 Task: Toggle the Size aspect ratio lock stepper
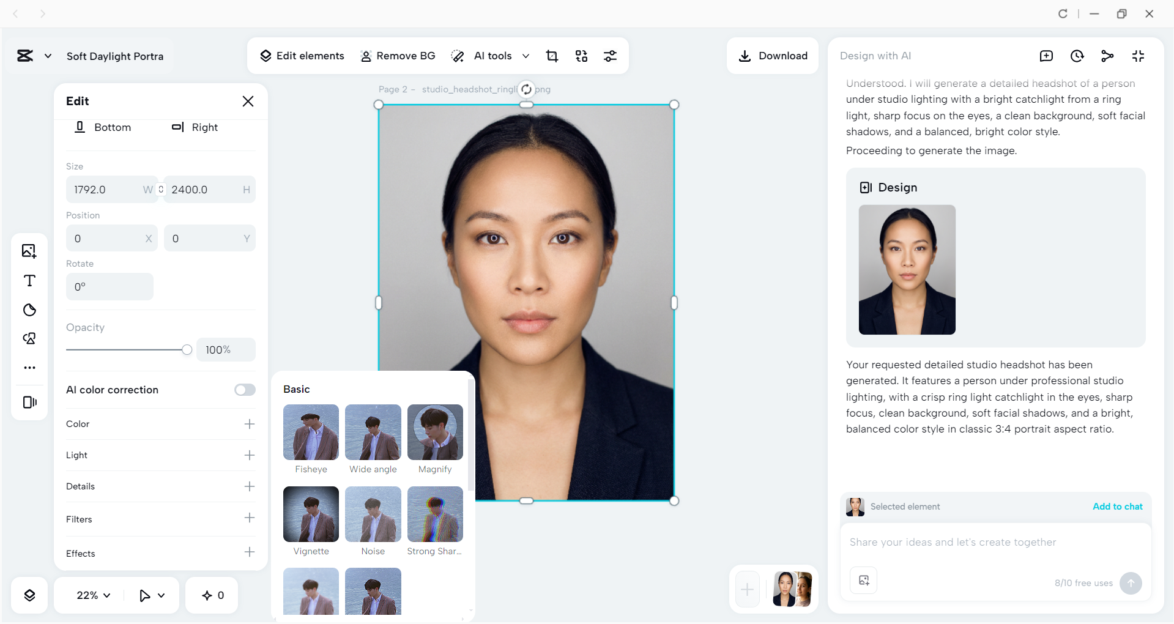point(160,190)
